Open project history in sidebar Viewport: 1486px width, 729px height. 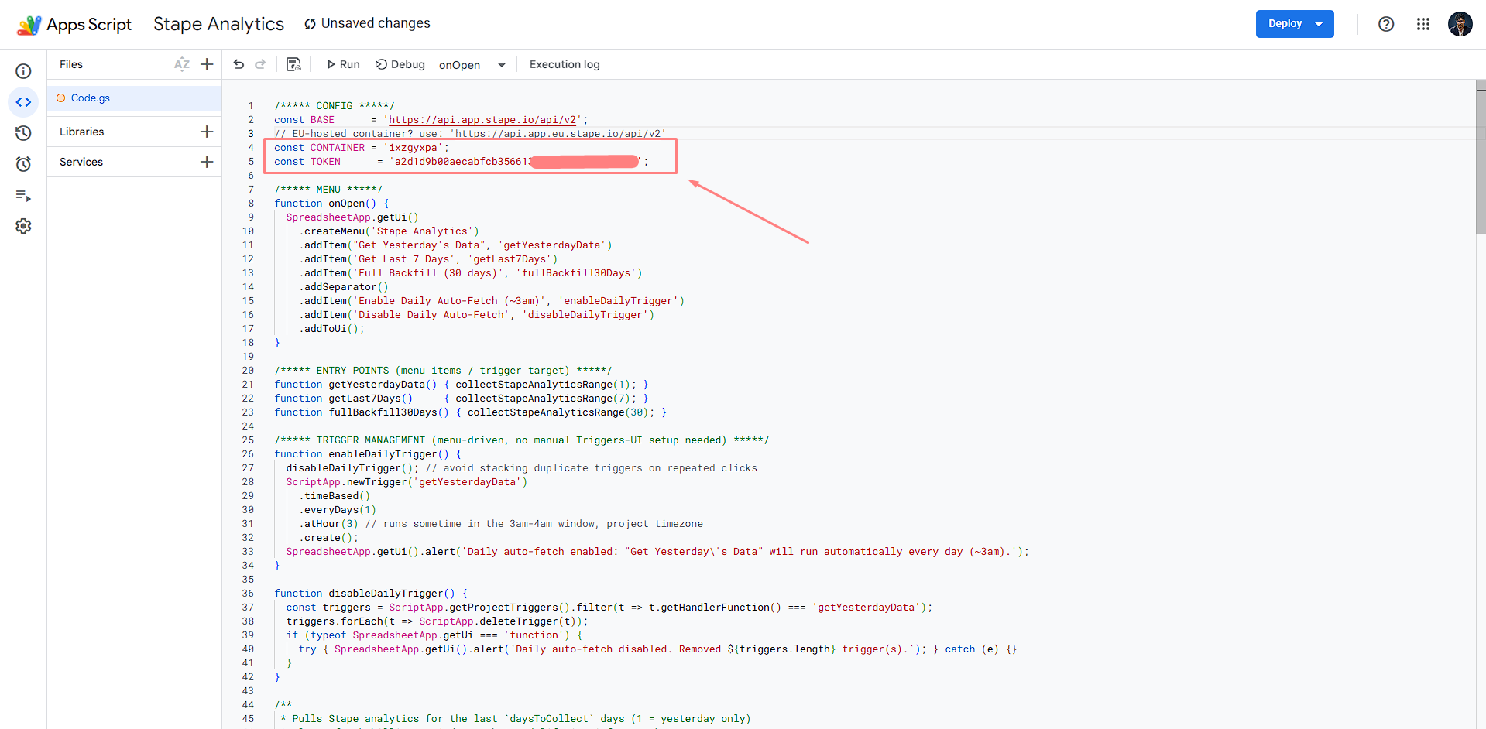(23, 133)
